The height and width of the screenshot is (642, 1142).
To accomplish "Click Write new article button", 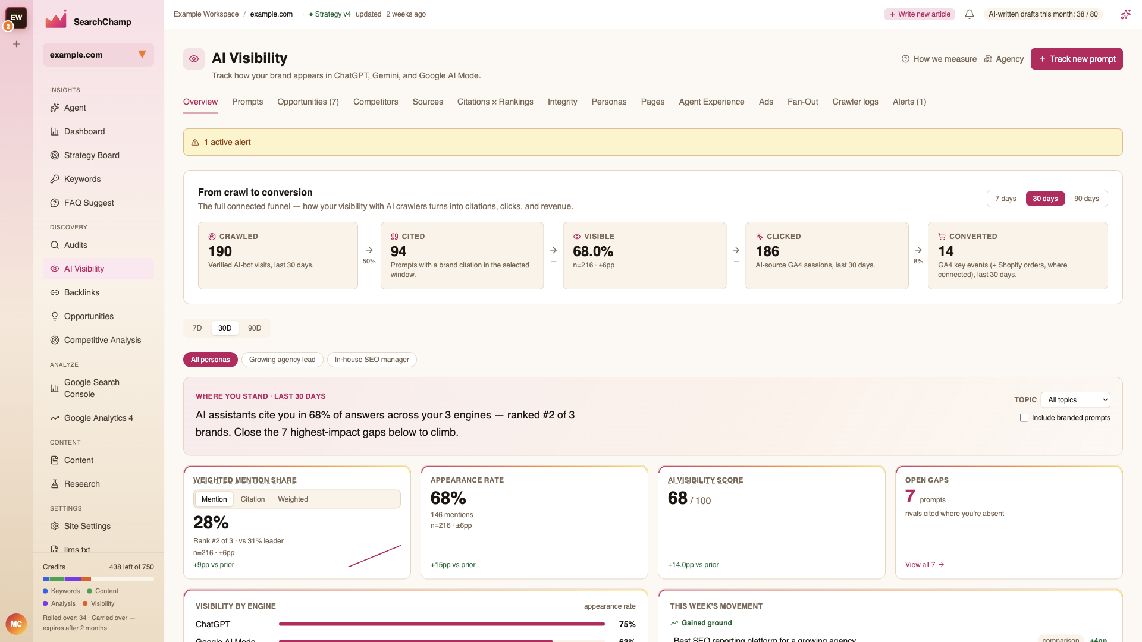I will coord(920,14).
